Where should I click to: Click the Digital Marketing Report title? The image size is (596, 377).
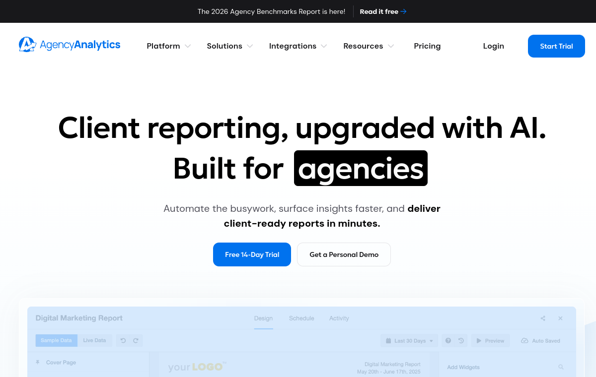pos(79,318)
